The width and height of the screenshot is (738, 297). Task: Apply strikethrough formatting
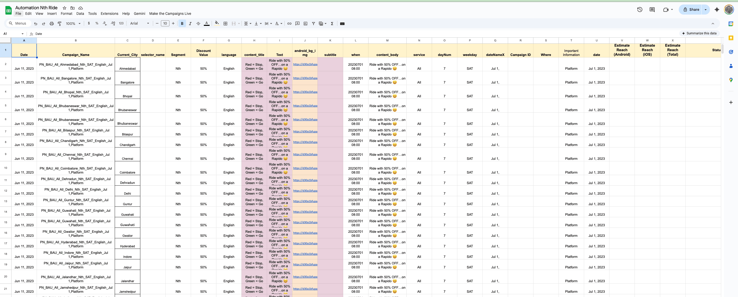[x=198, y=24]
